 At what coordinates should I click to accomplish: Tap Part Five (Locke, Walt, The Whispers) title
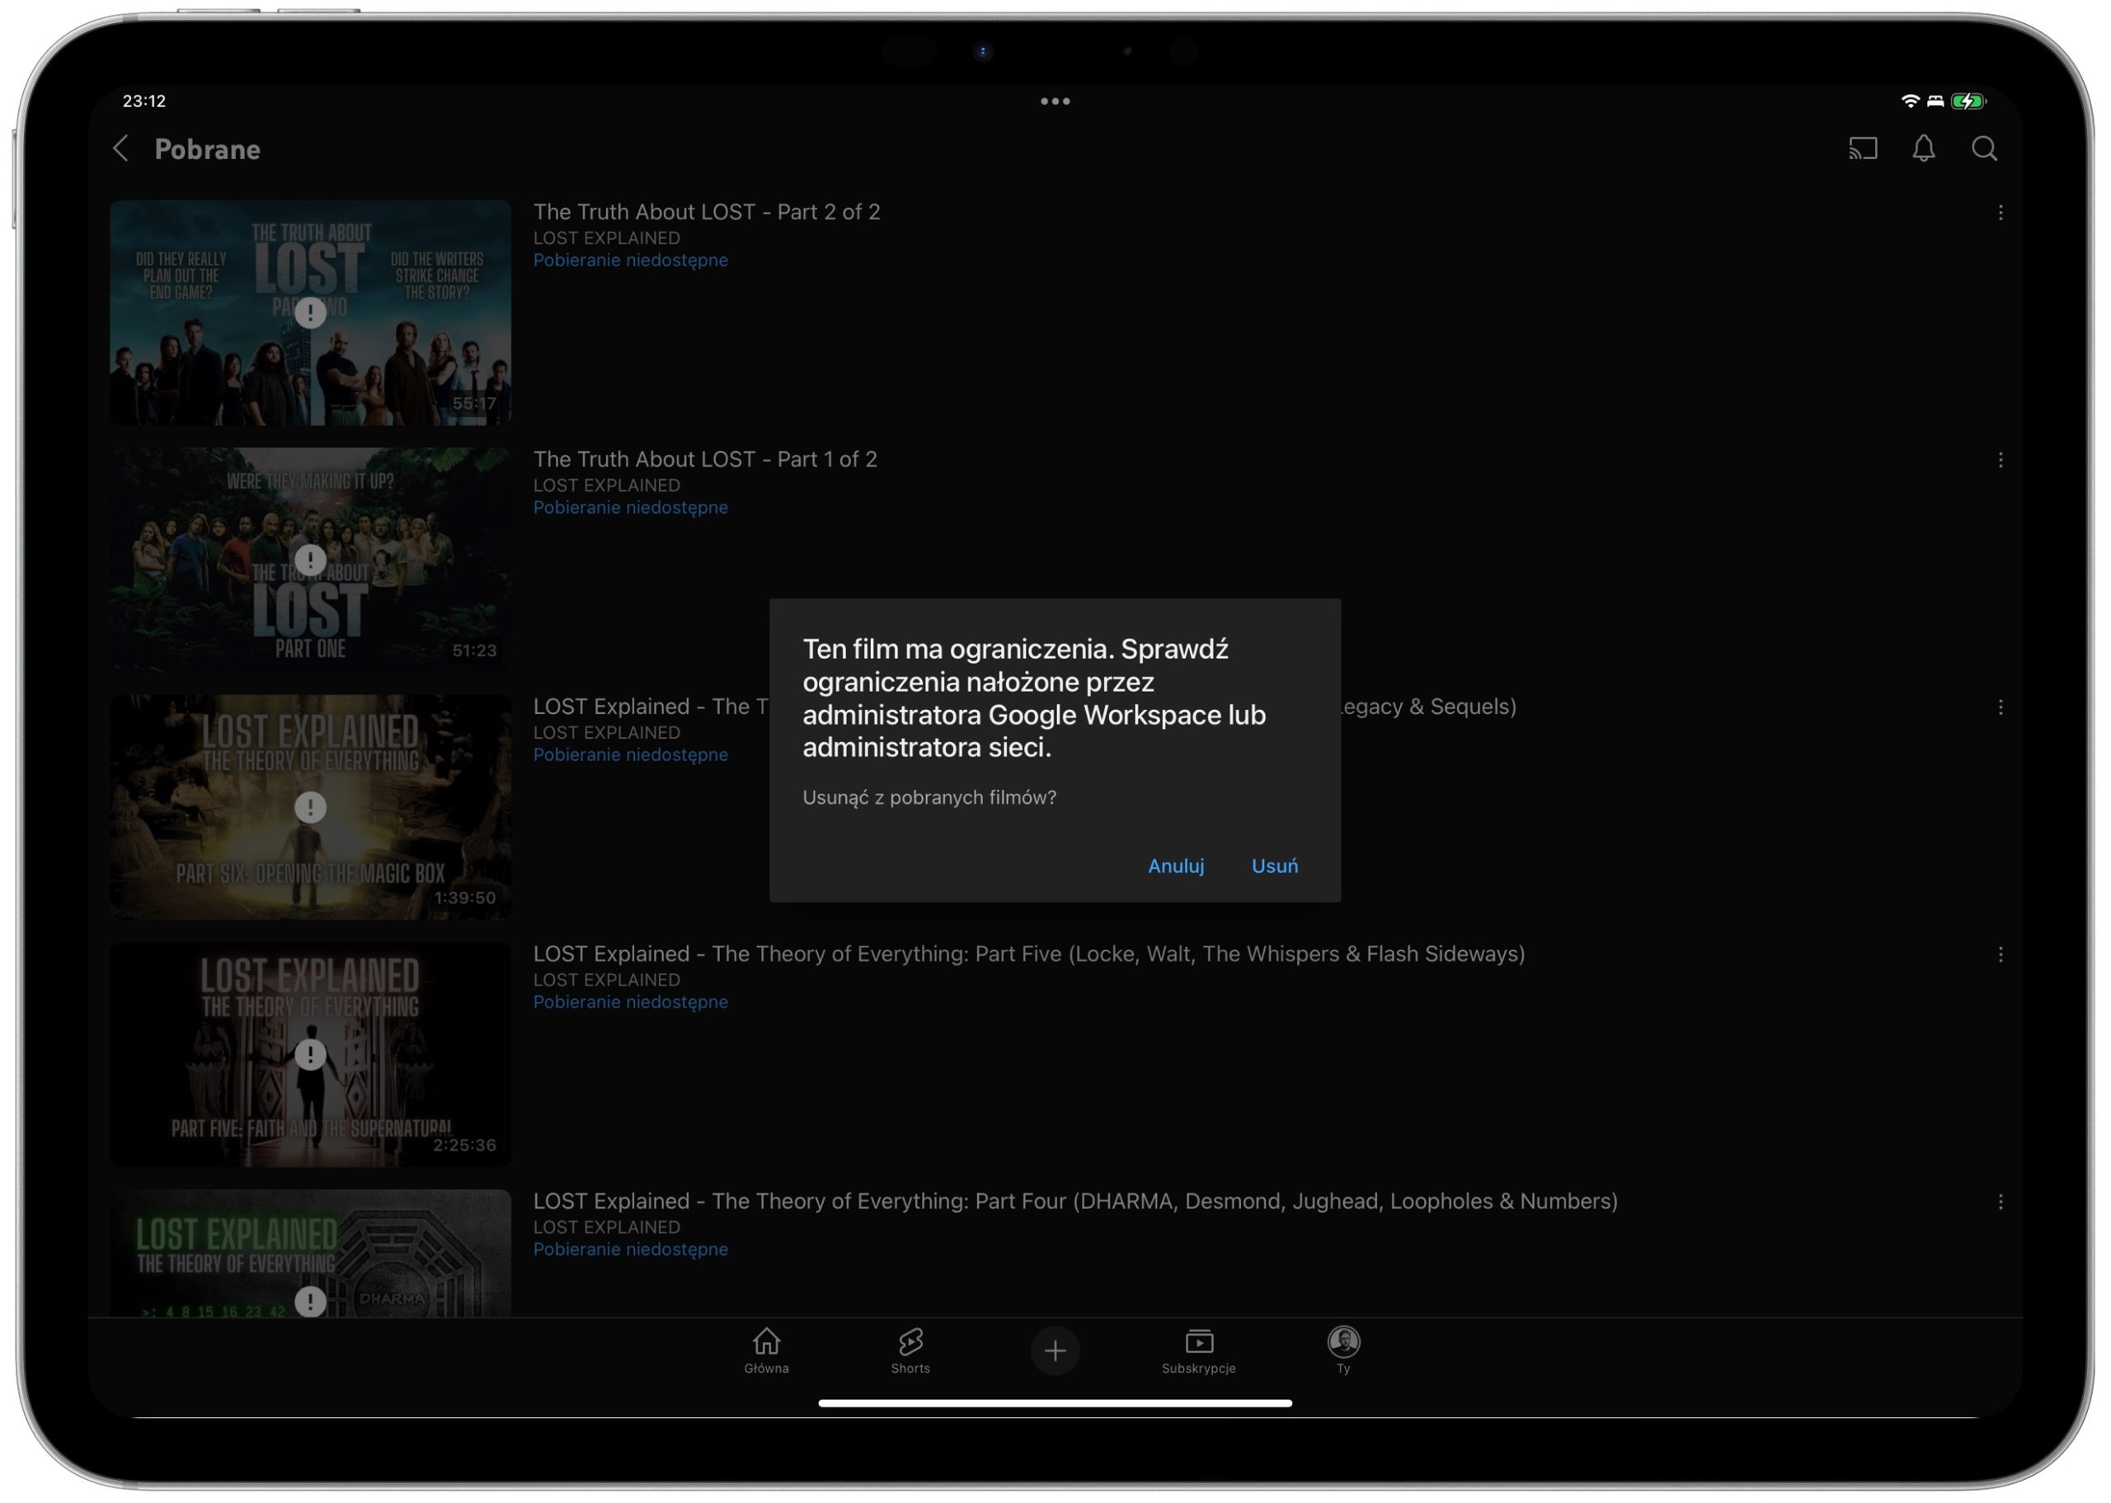[1028, 953]
